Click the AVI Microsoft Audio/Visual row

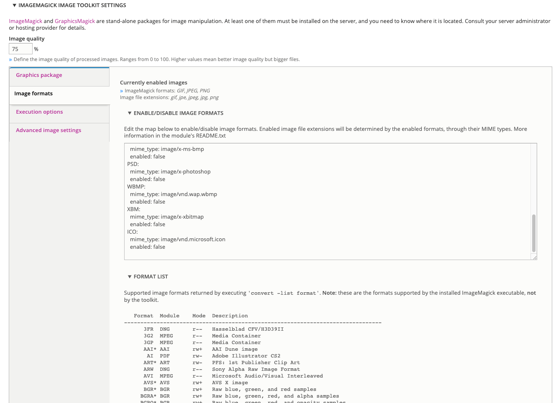[233, 376]
